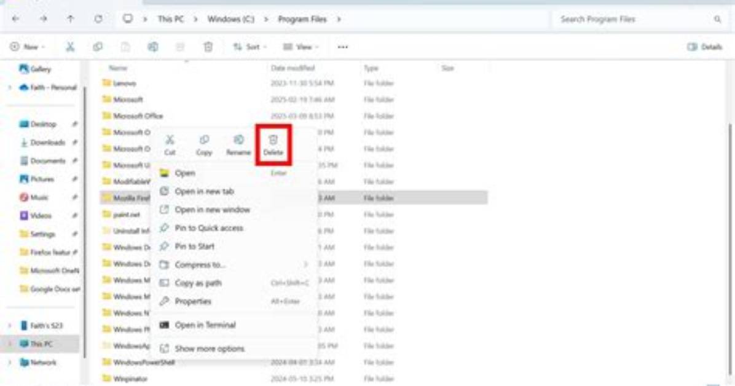735x386 pixels.
Task: Go back using the back arrow
Action: pyautogui.click(x=15, y=19)
